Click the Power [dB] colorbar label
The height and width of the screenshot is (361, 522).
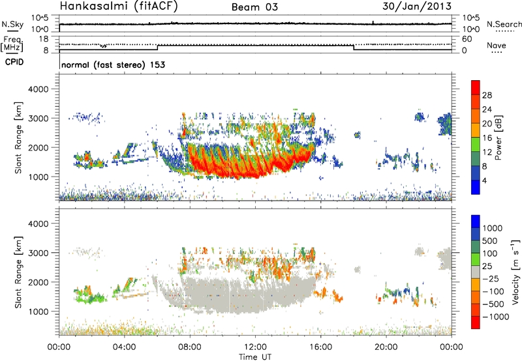pos(498,137)
